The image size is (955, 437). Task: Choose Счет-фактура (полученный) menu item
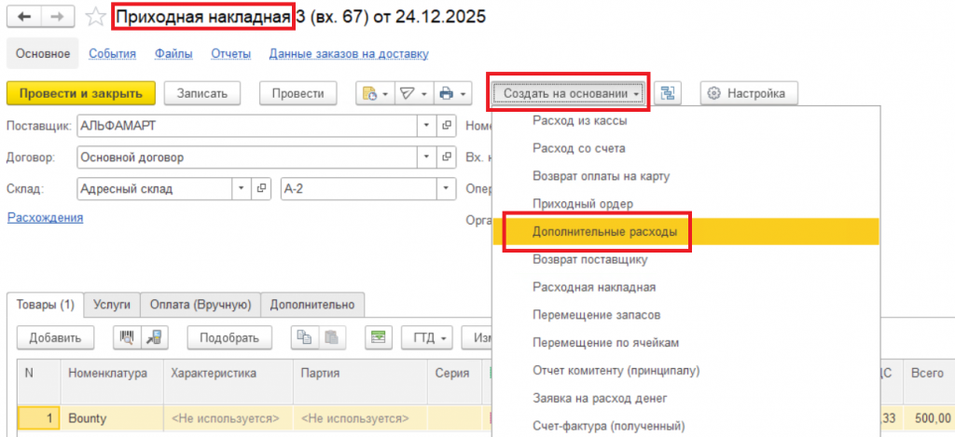[685, 426]
